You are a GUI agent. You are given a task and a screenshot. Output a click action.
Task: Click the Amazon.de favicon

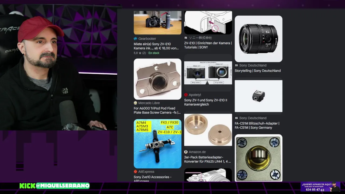(186, 152)
